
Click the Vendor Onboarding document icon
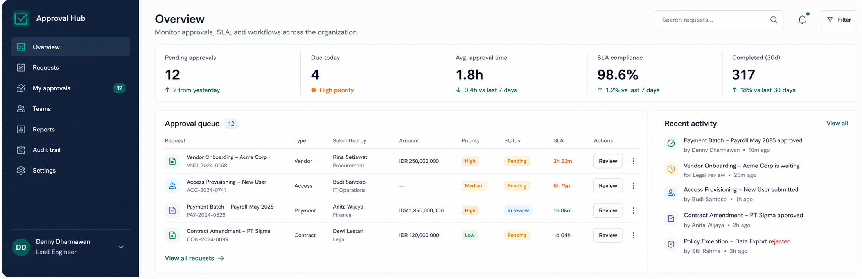172,161
